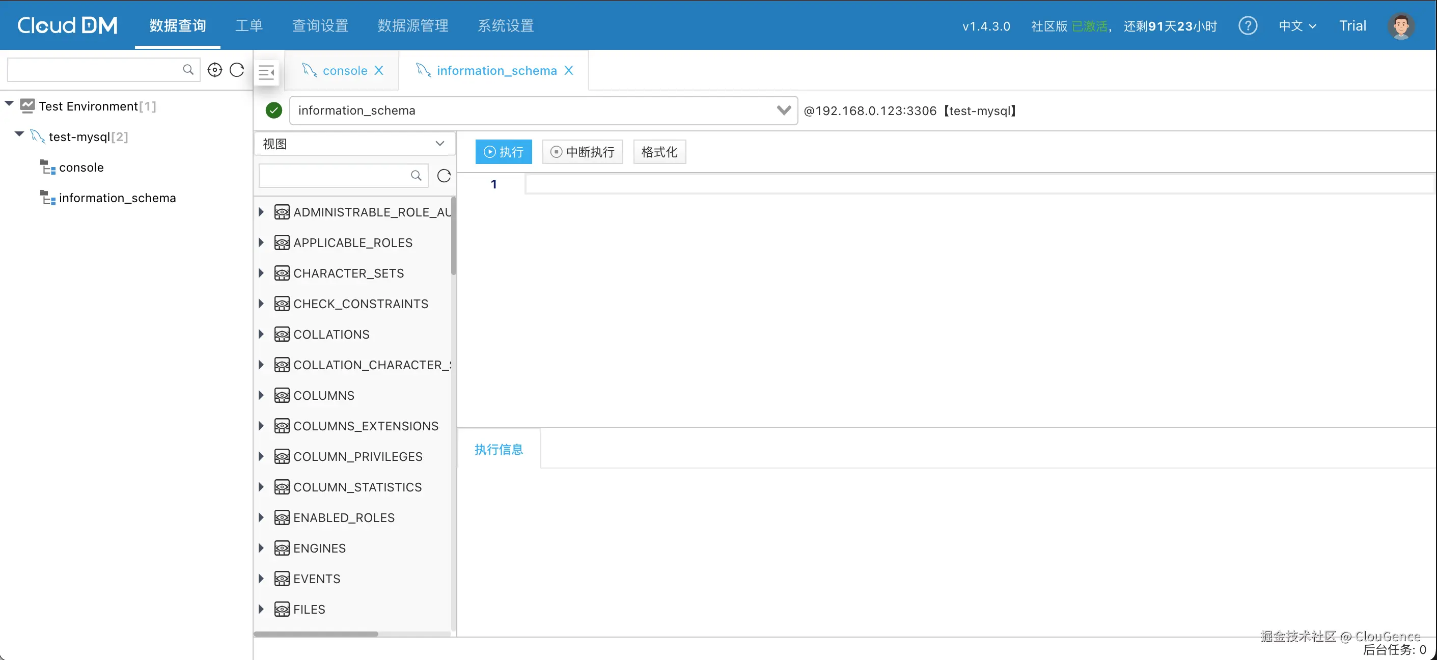The width and height of the screenshot is (1437, 660).
Task: Click the locate target icon in left sidebar
Action: (x=215, y=70)
